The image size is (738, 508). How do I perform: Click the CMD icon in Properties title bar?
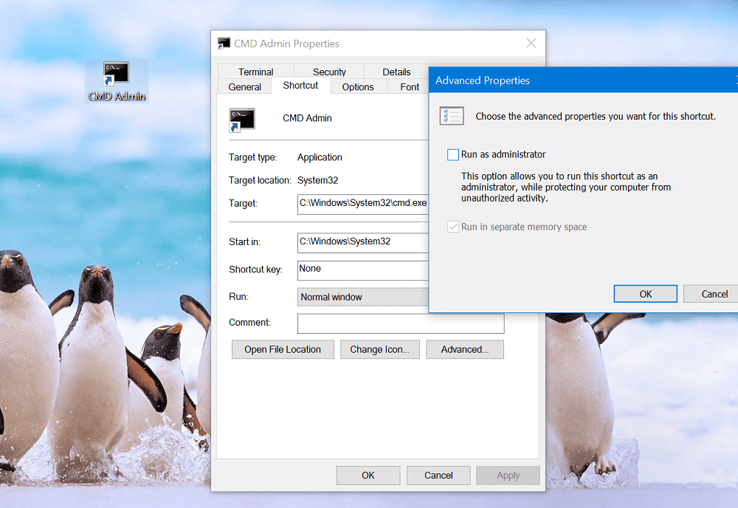coord(224,44)
